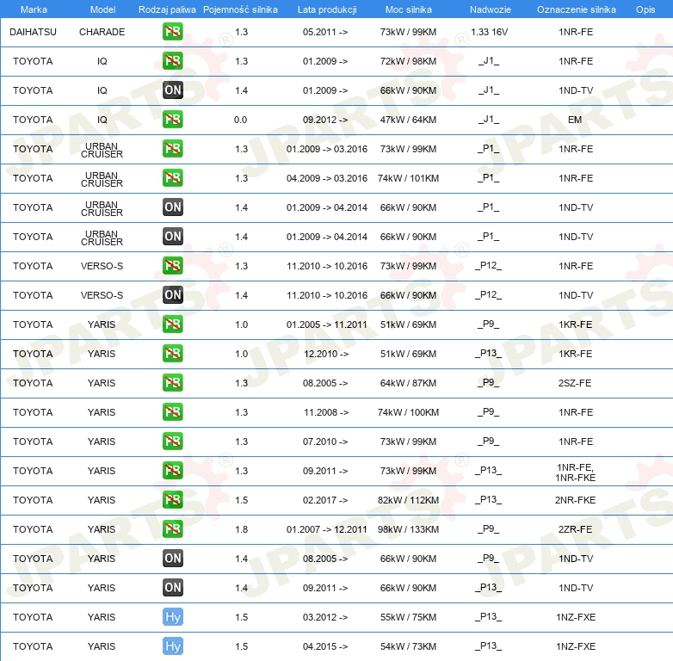Click the petrol icon for Verso-S 1.3
The height and width of the screenshot is (661, 673).
pyautogui.click(x=172, y=266)
